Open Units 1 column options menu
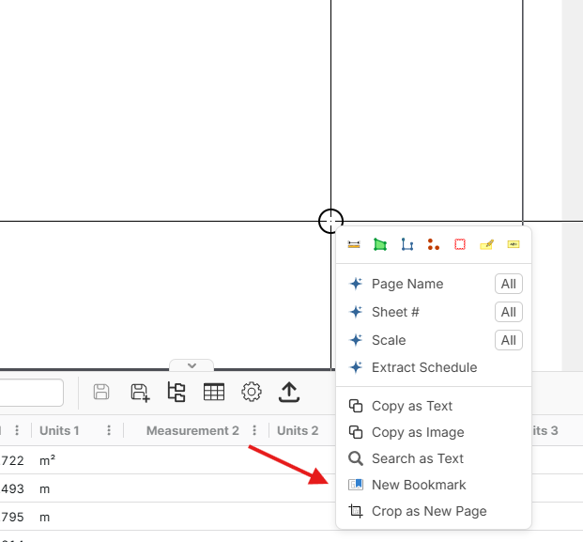583x542 pixels. pyautogui.click(x=109, y=430)
